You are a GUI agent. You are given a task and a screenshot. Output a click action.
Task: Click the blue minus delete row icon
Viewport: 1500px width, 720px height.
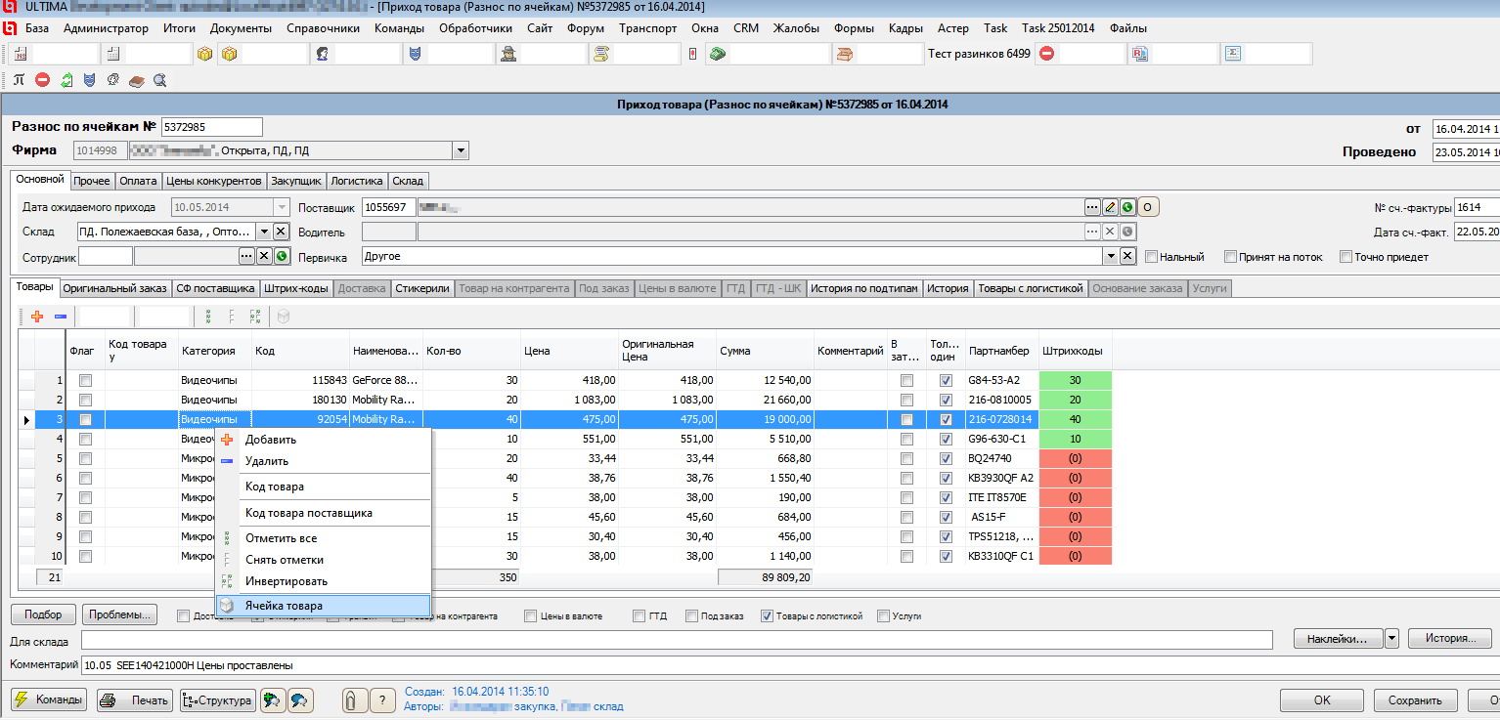click(x=60, y=317)
